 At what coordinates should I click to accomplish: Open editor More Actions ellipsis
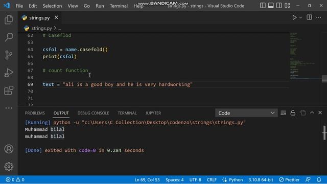click(319, 17)
